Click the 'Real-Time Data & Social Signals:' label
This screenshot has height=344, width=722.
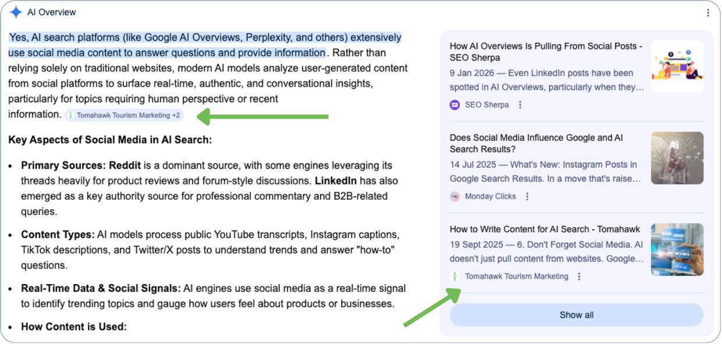(101, 288)
